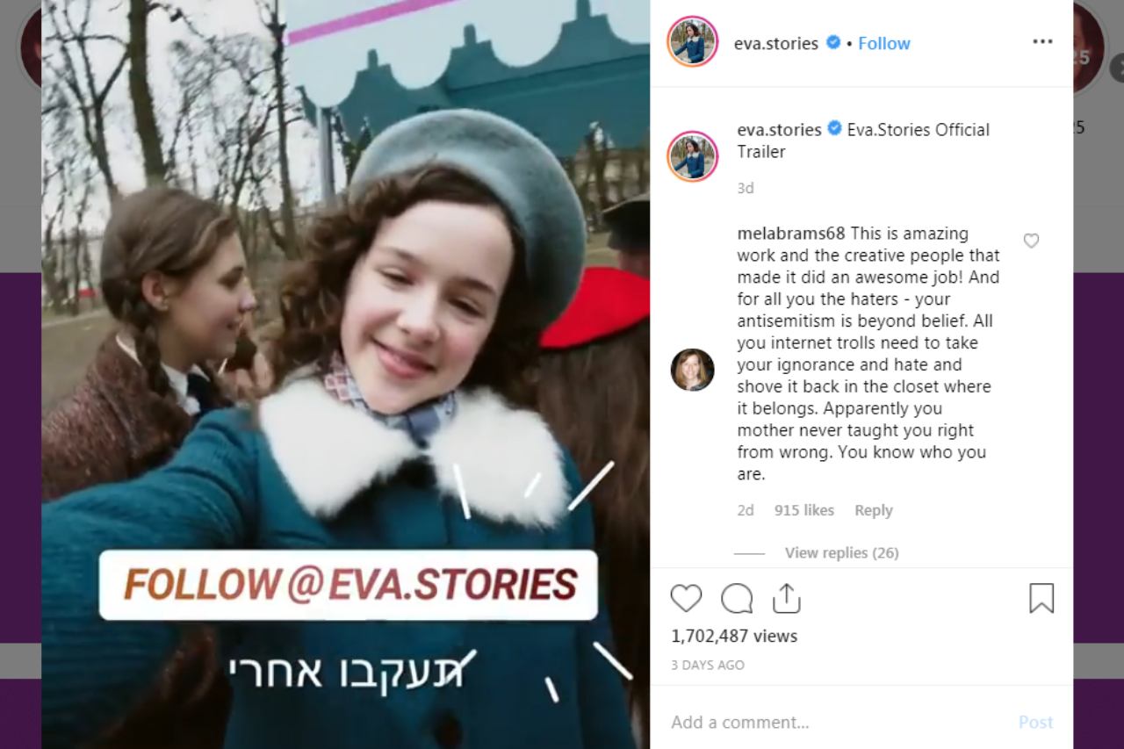Submit comment with Post button
The width and height of the screenshot is (1124, 749).
pos(1035,722)
